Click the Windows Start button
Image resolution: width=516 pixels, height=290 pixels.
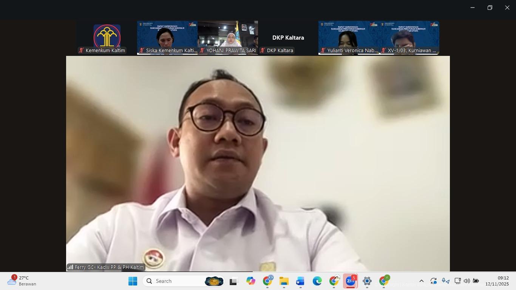(133, 281)
